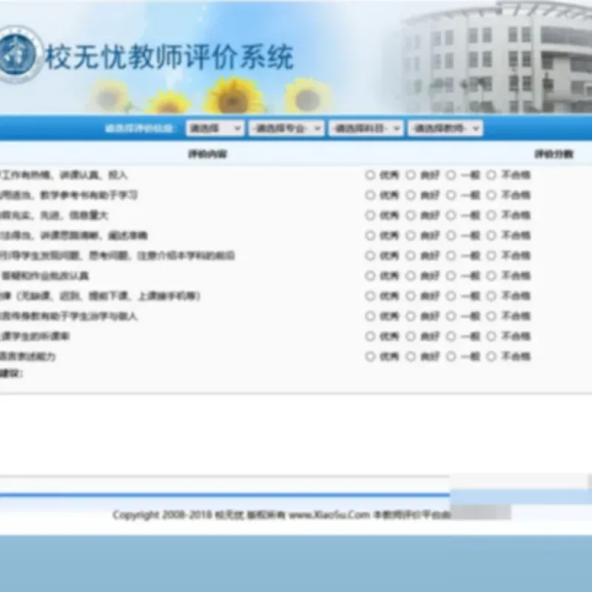
Task: Pick 一般 for 工作有热情、讲课认真 row
Action: [451, 175]
